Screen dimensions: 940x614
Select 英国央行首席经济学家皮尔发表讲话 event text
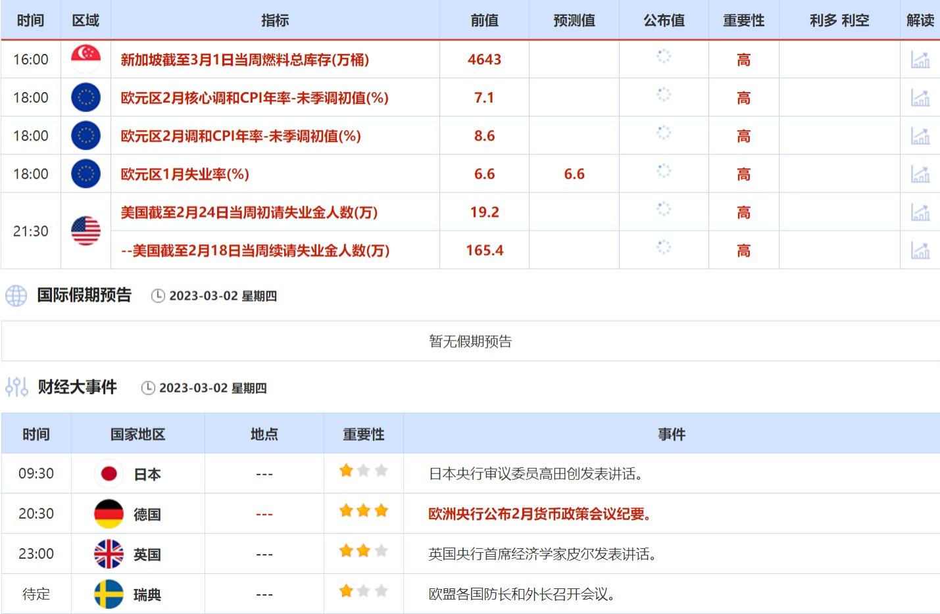[x=543, y=554]
